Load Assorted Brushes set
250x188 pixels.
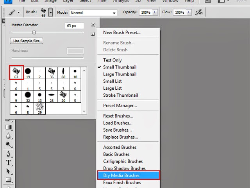tap(120, 147)
